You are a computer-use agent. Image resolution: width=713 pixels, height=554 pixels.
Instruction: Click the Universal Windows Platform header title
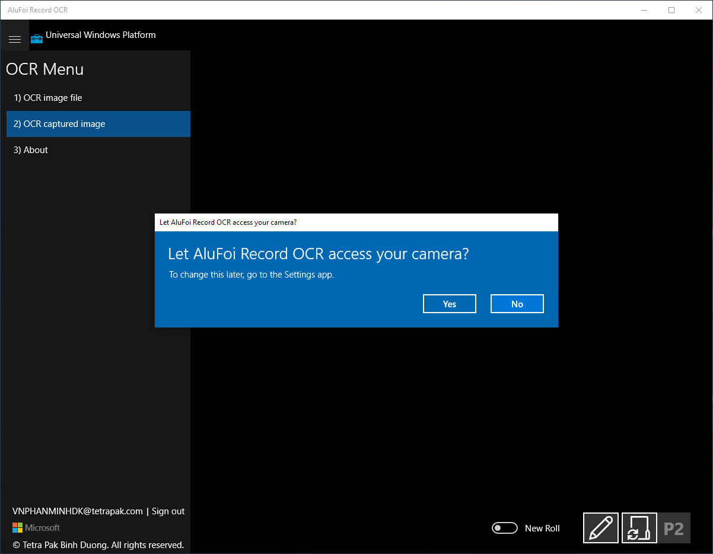coord(101,35)
